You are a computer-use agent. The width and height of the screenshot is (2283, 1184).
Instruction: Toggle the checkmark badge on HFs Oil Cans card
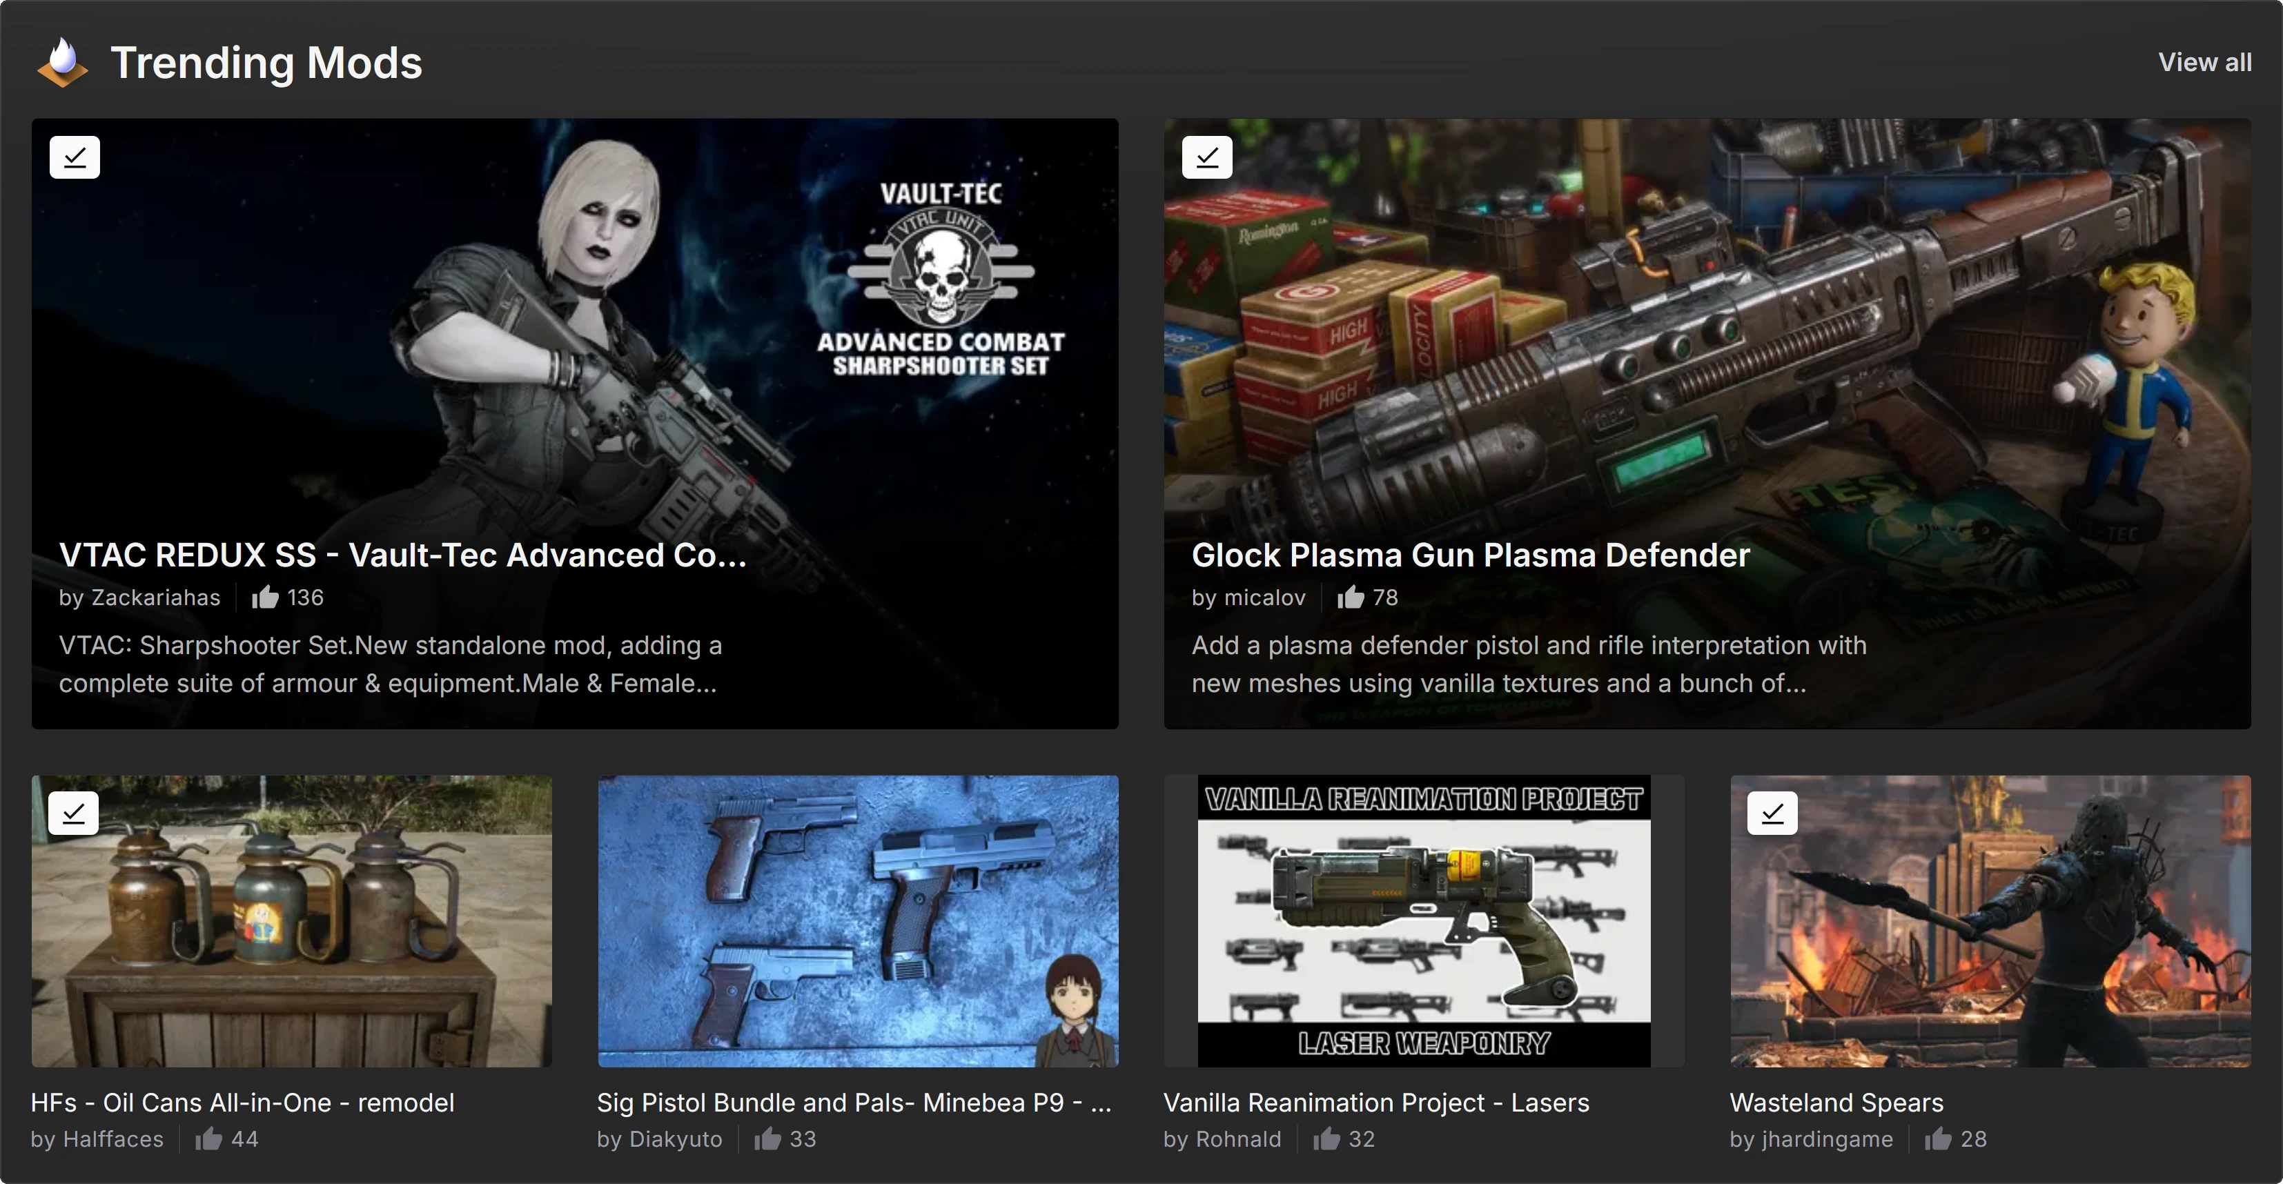coord(74,813)
